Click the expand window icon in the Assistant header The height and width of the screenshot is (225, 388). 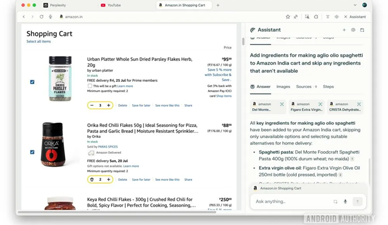click(362, 30)
